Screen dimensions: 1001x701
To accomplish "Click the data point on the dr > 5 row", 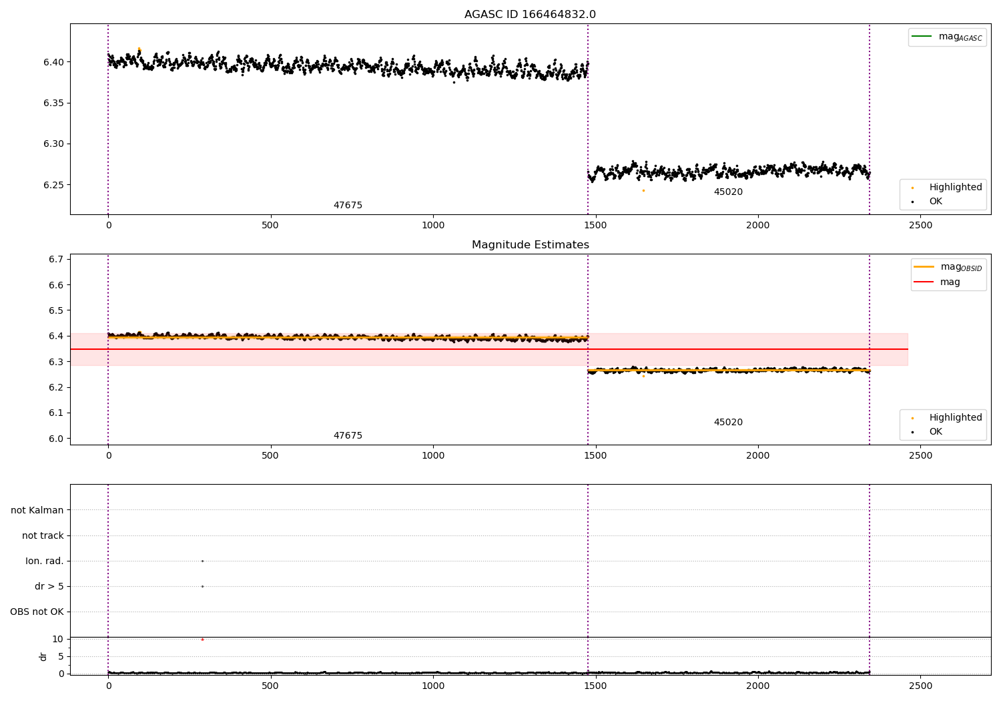I will coord(202,586).
